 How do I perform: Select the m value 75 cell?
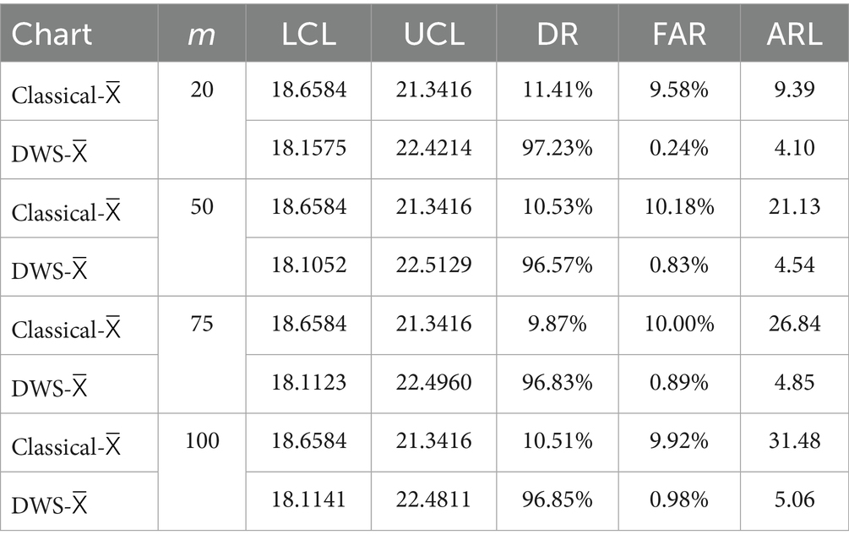coord(202,325)
